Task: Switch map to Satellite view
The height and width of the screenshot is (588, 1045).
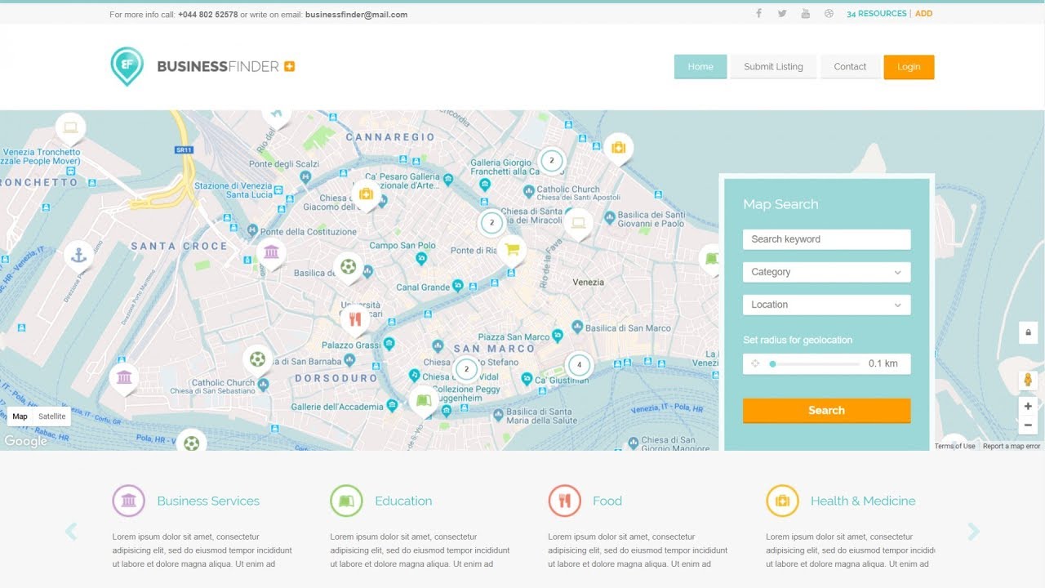Action: [52, 416]
